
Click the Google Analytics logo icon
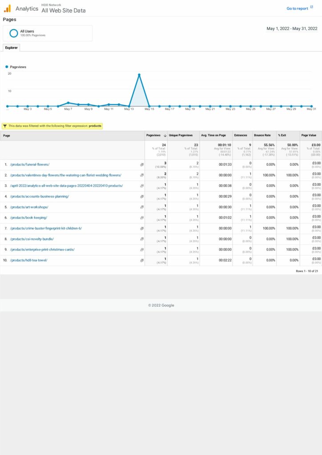coord(8,8)
